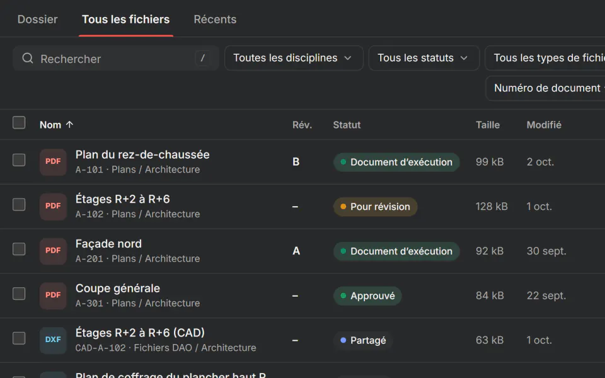
Task: Select the Tous les fichiers tab
Action: 126,20
